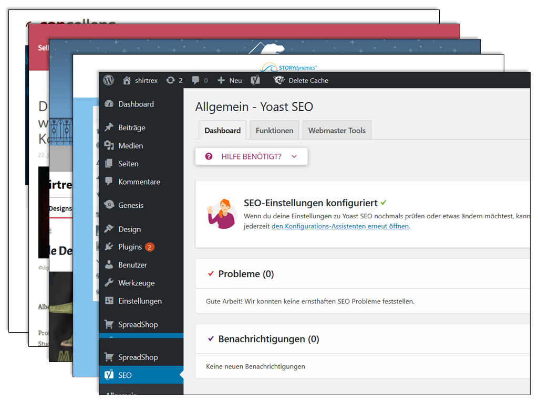Image resolution: width=538 pixels, height=403 pixels.
Task: Select SEO in the sidebar menu
Action: [141, 375]
